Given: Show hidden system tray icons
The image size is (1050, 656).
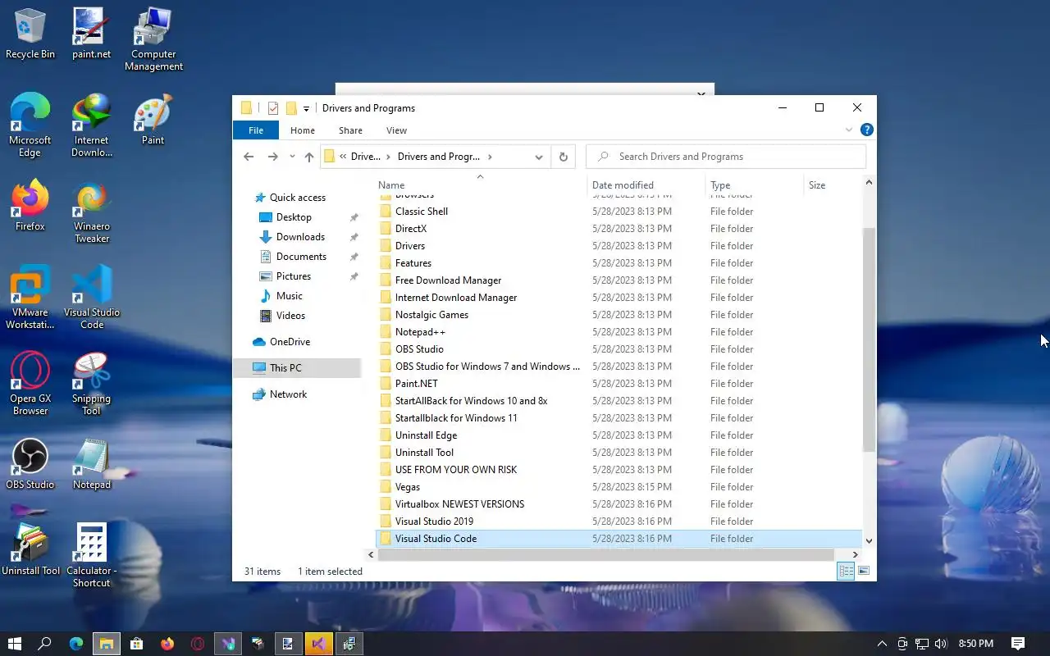Looking at the screenshot, I should 882,644.
